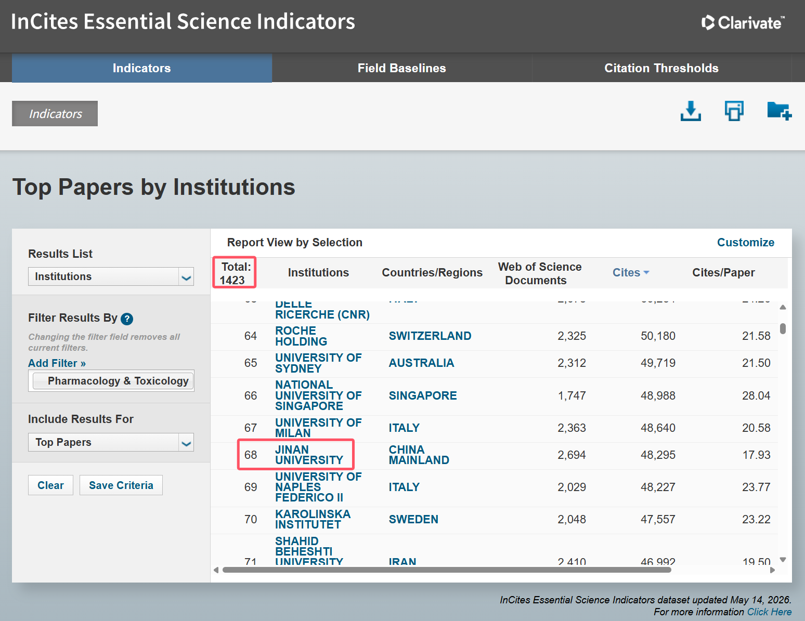Click the horizontal scrollbar left arrow
Image resolution: width=805 pixels, height=621 pixels.
click(216, 570)
